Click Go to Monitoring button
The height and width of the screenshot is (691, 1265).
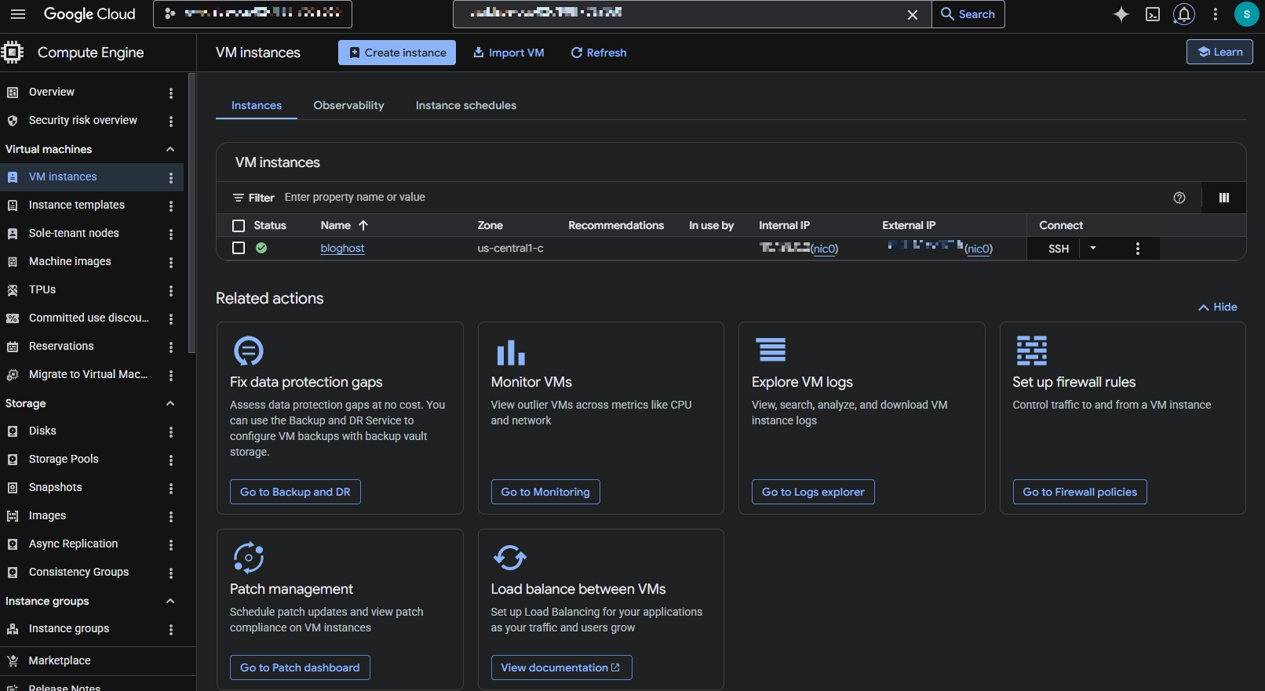pyautogui.click(x=545, y=492)
